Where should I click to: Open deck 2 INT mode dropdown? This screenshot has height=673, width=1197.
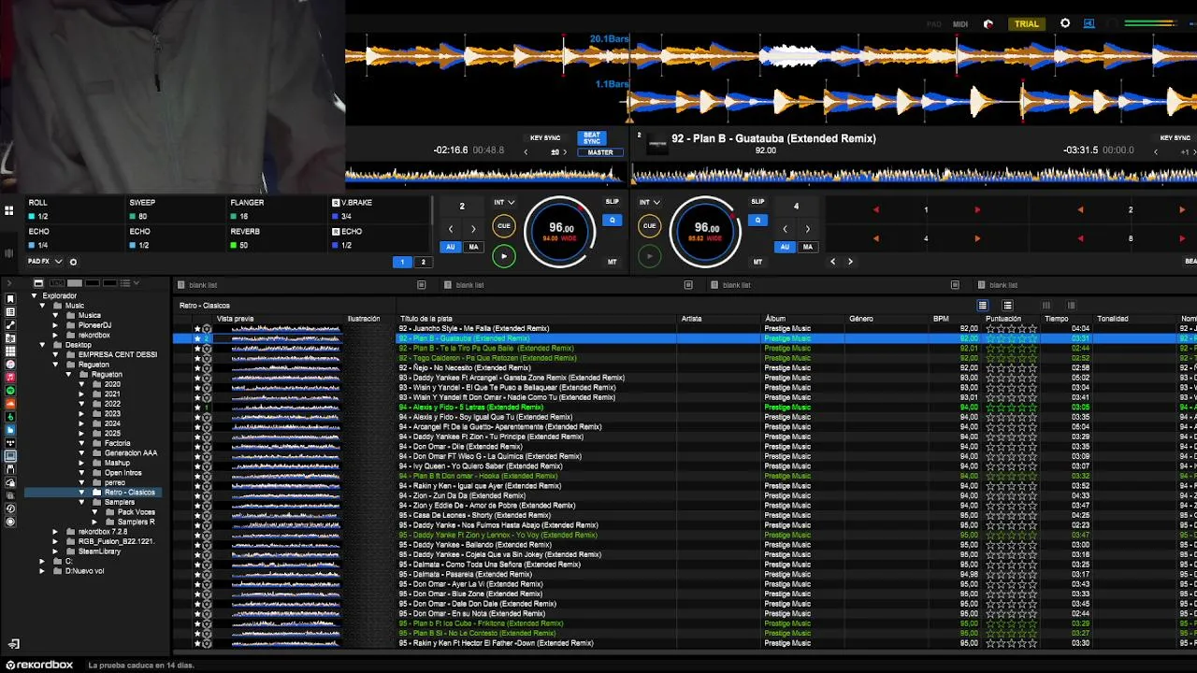[x=650, y=202]
